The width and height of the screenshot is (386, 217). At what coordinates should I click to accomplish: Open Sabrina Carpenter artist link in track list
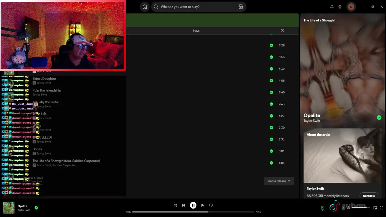click(x=64, y=165)
